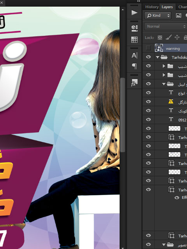Open the Swatches grid panel icon
Image resolution: width=187 pixels, height=249 pixels.
coord(134,40)
